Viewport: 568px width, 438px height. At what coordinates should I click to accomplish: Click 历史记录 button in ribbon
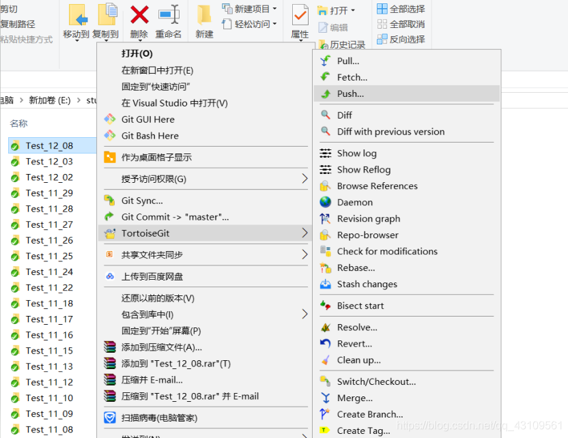(x=342, y=44)
